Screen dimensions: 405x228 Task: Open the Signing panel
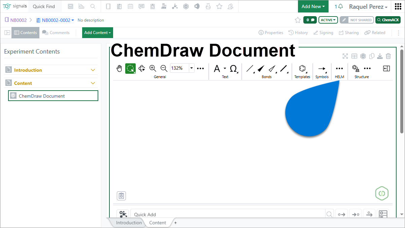tap(323, 33)
